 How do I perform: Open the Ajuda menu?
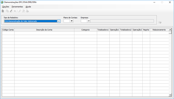tap(28, 7)
